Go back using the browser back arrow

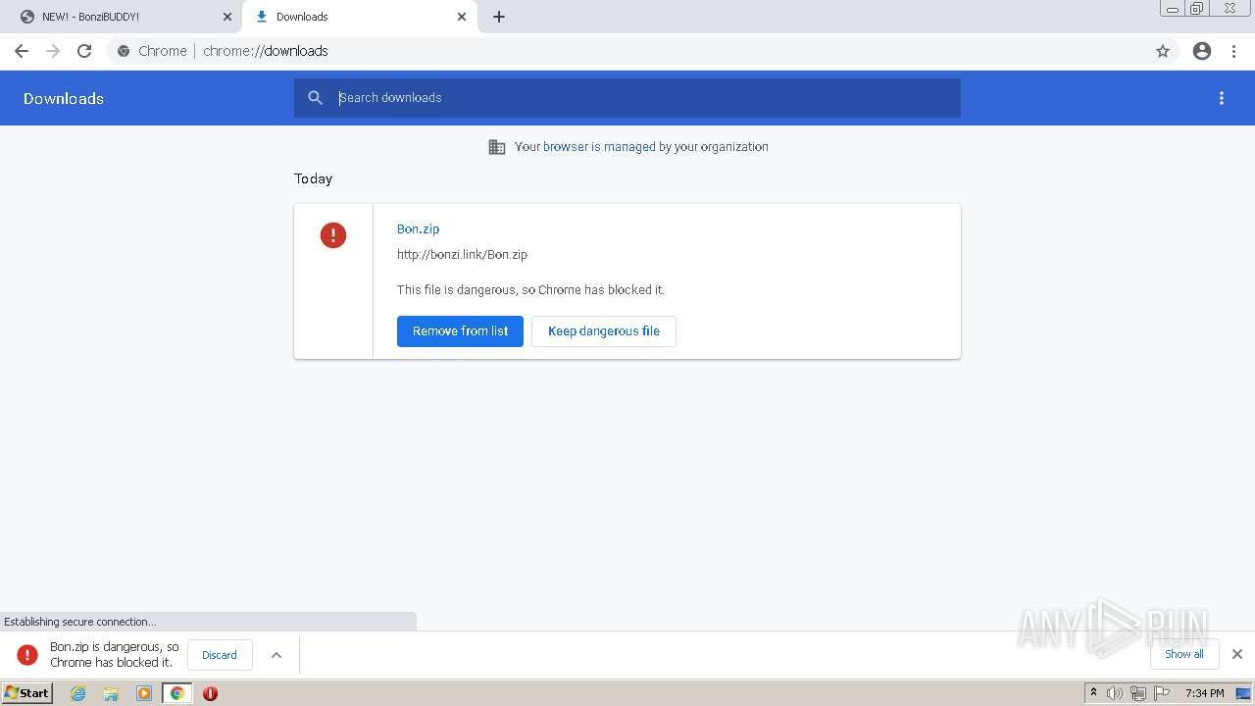[22, 51]
